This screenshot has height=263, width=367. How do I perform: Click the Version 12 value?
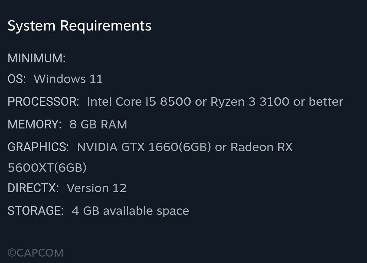pyautogui.click(x=97, y=188)
